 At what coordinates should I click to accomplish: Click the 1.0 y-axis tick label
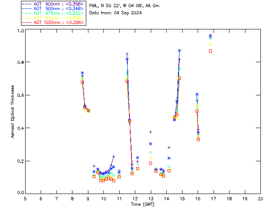tap(21, 31)
